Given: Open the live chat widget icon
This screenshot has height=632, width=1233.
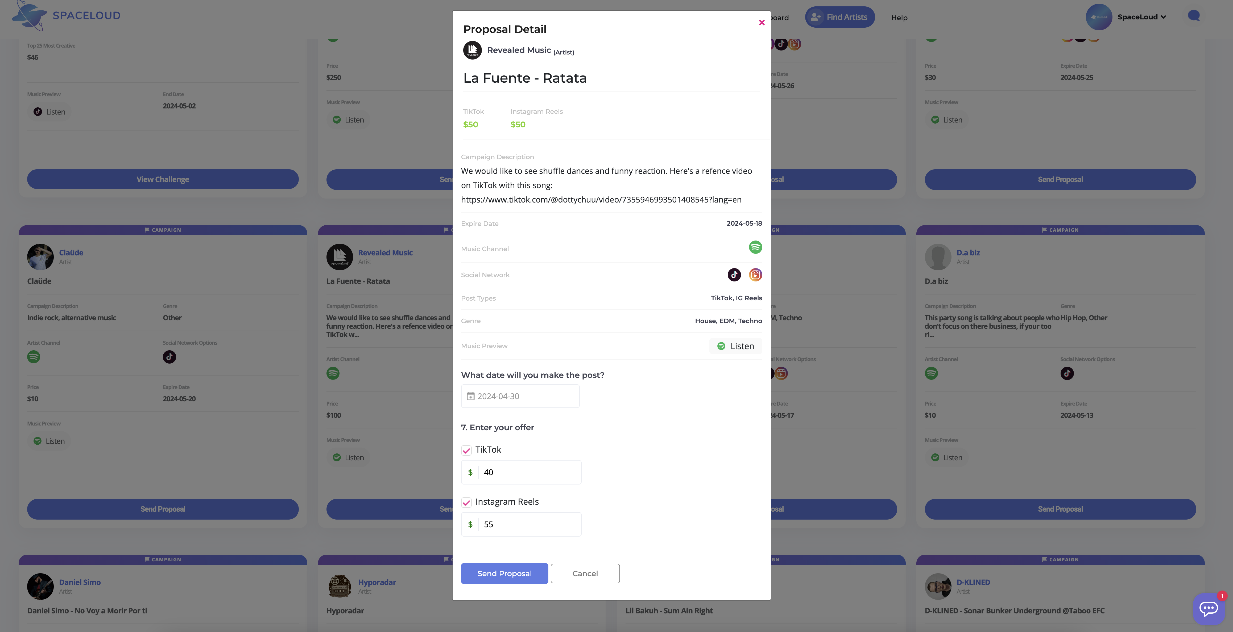Looking at the screenshot, I should (x=1208, y=609).
